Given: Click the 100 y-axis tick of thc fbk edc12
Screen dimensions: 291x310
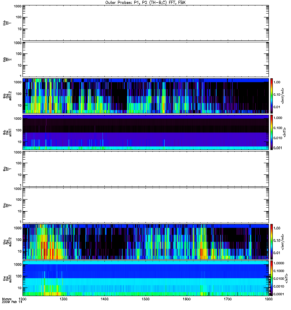Looking at the screenshot, I should (19, 240).
